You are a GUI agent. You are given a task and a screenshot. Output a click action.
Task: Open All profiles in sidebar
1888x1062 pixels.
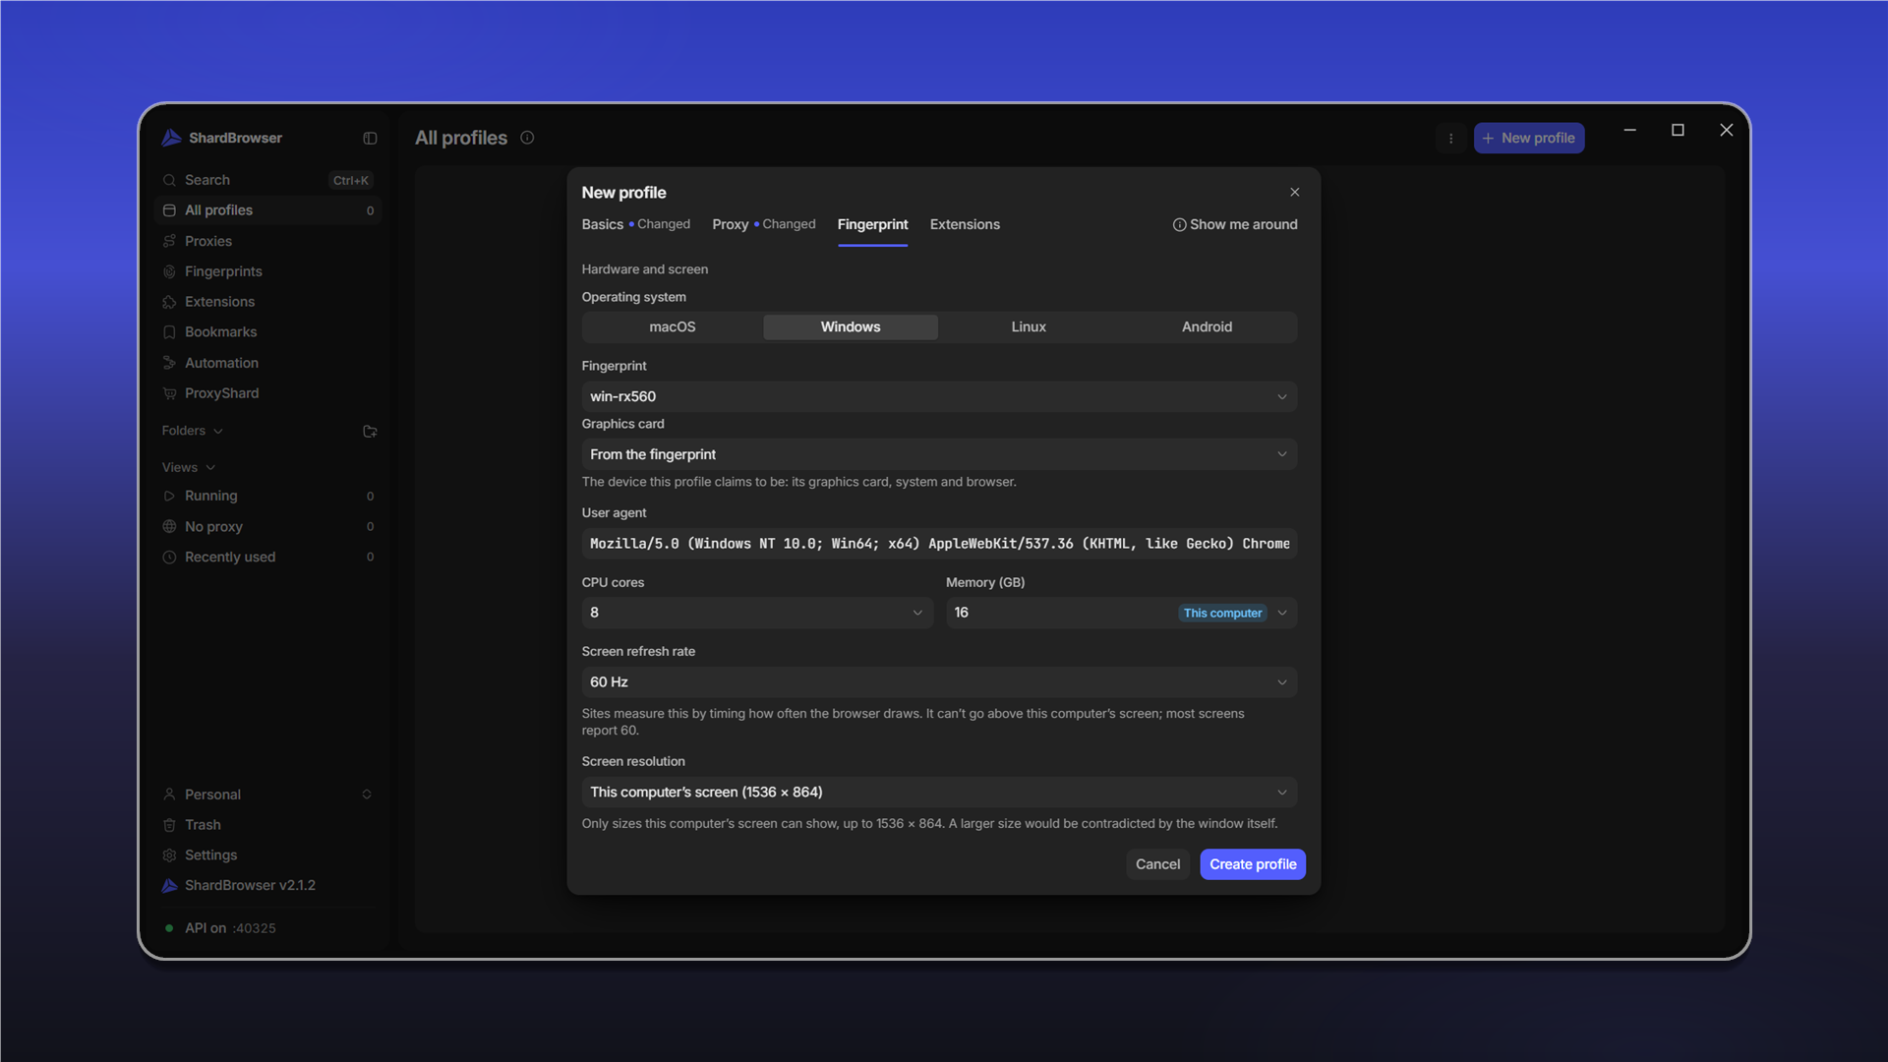pyautogui.click(x=267, y=210)
